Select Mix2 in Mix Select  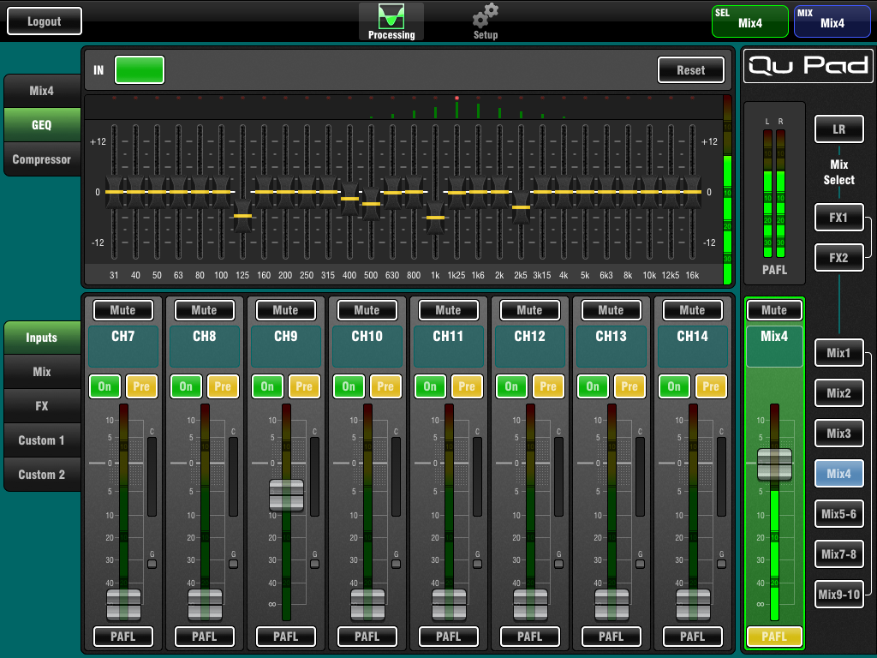coord(839,393)
